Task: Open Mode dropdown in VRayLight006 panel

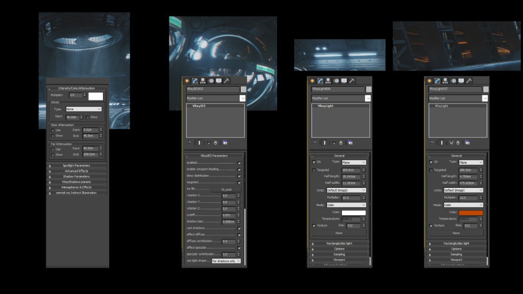Action: pos(346,204)
